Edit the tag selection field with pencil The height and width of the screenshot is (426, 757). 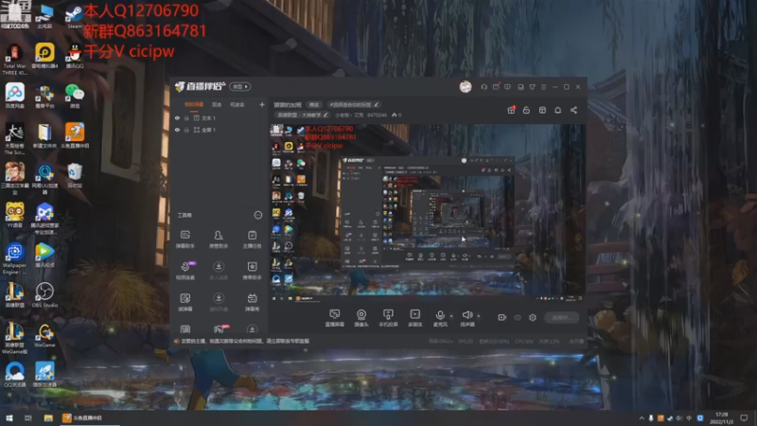click(x=354, y=104)
